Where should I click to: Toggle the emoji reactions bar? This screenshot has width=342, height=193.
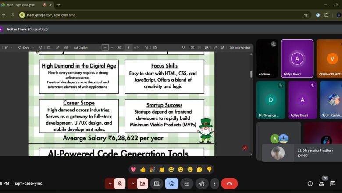click(171, 183)
